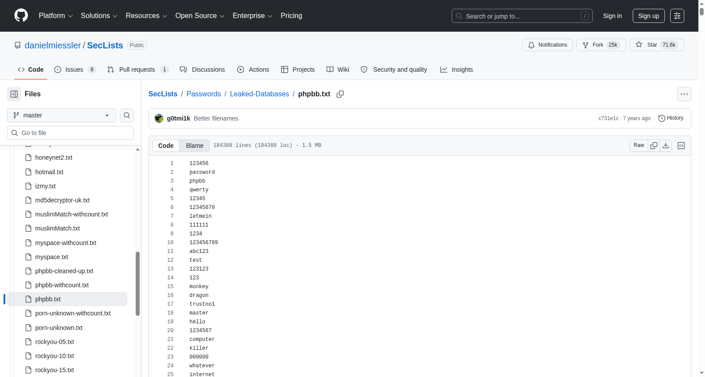Select the highlighted phpbb.txt file
Image resolution: width=705 pixels, height=377 pixels.
(x=67, y=299)
